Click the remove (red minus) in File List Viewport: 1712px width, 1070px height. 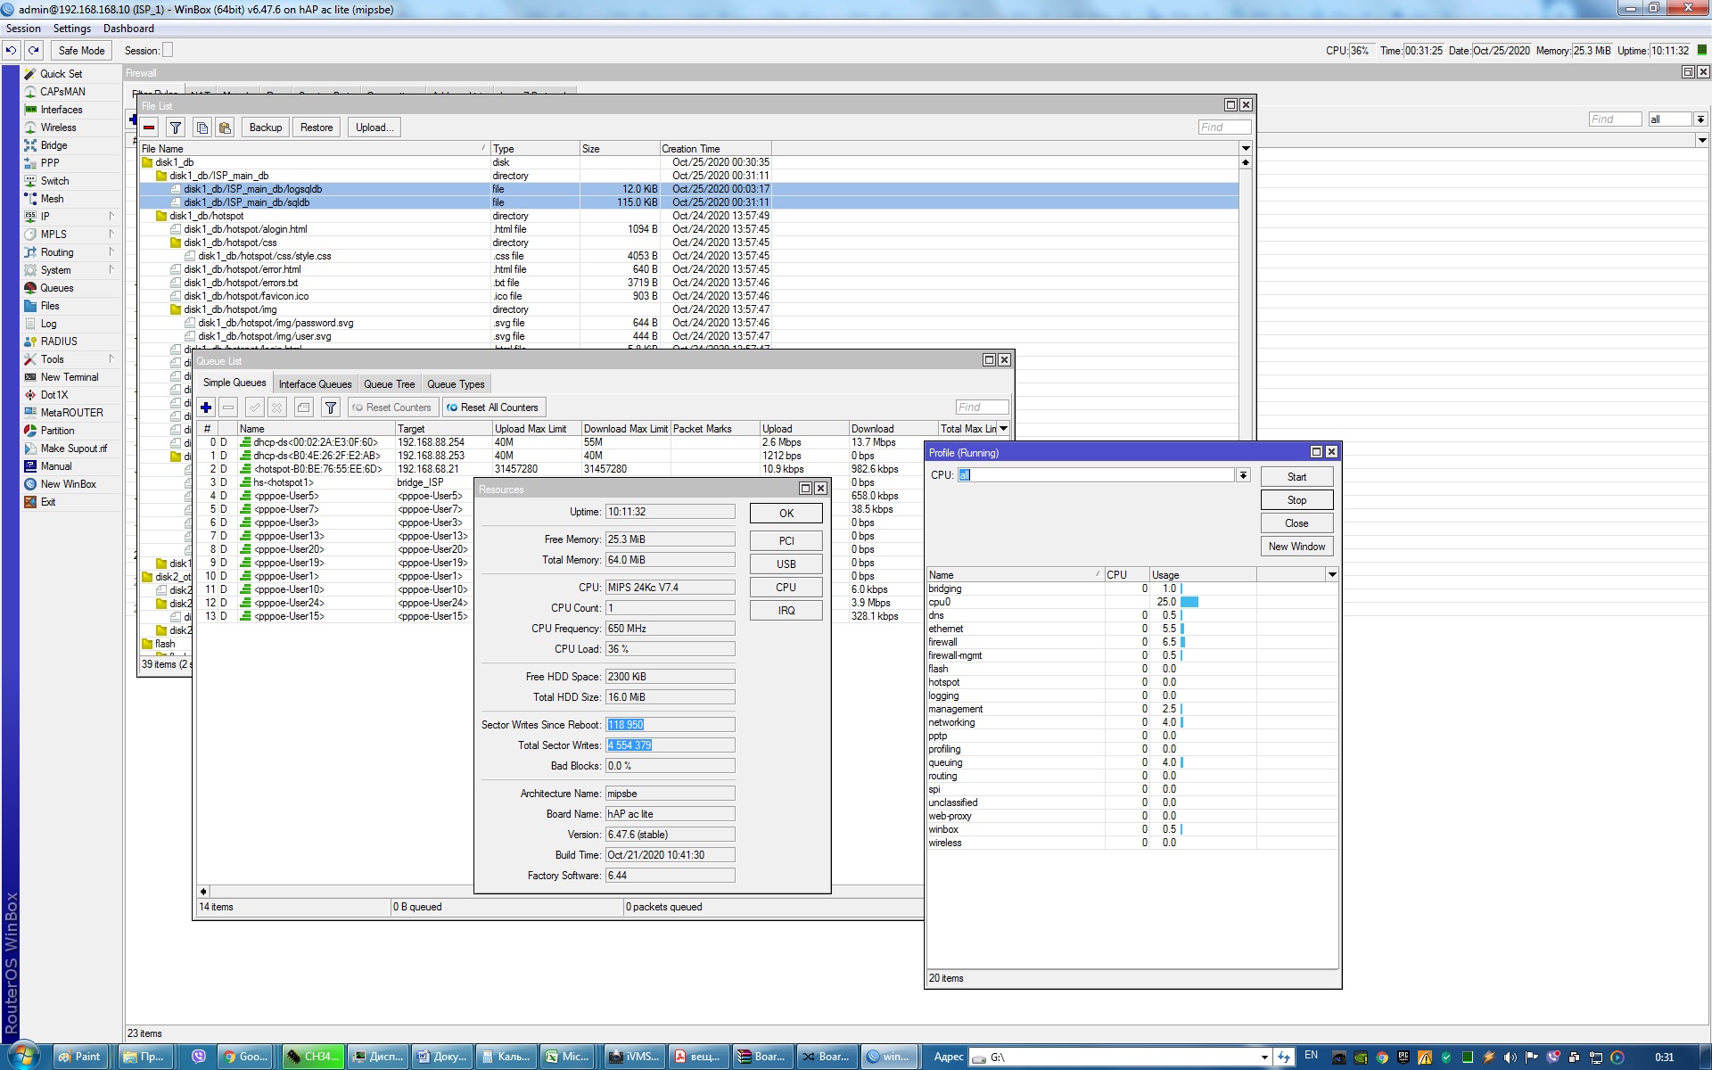tap(149, 128)
